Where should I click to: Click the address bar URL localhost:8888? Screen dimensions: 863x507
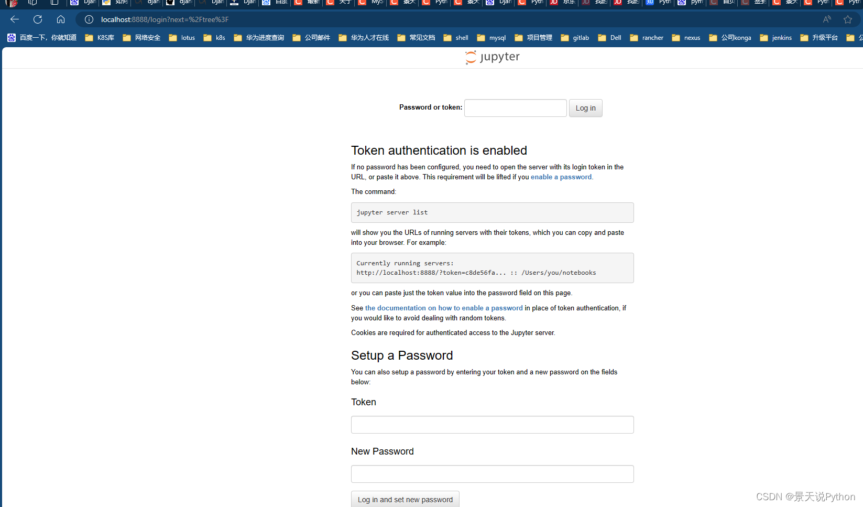pyautogui.click(x=165, y=19)
